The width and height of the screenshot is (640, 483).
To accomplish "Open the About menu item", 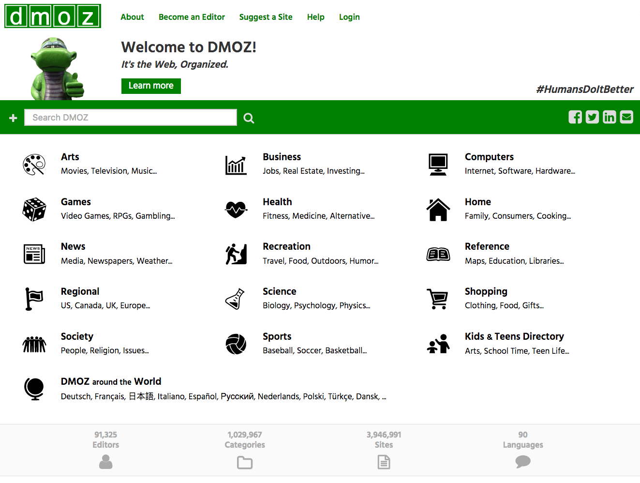I will (x=132, y=17).
